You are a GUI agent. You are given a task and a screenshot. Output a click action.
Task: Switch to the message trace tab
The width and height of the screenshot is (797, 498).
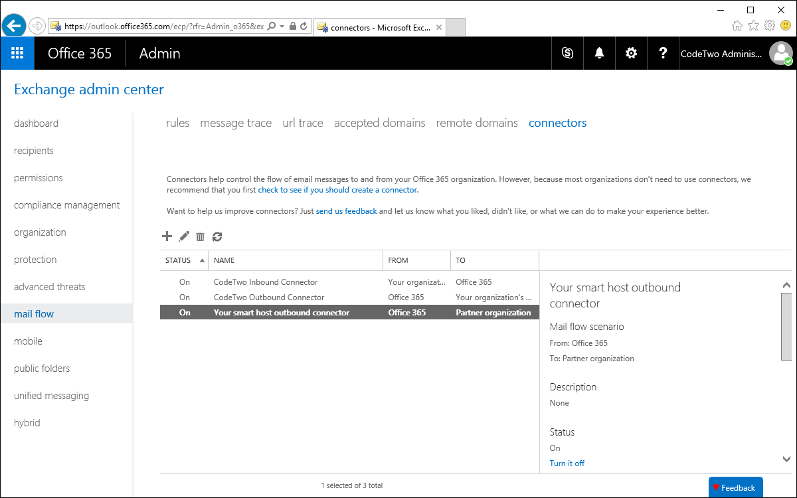(x=236, y=123)
